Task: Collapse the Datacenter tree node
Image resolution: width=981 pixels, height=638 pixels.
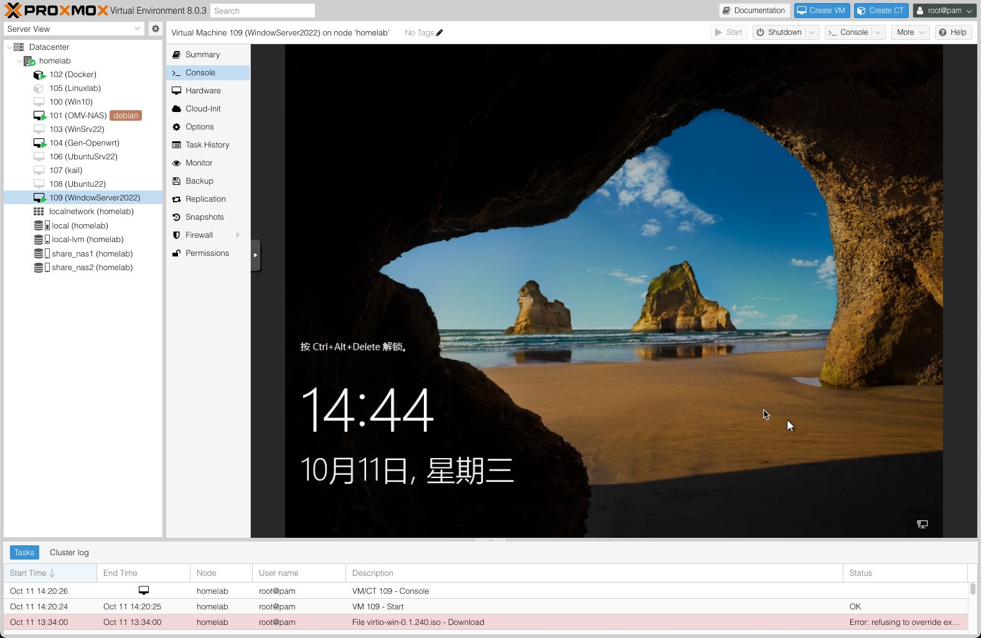Action: [9, 47]
